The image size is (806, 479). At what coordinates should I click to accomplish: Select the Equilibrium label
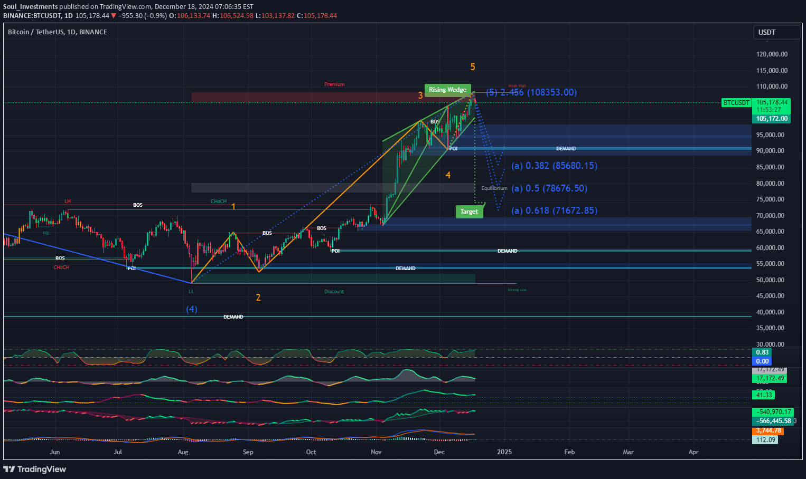(494, 188)
